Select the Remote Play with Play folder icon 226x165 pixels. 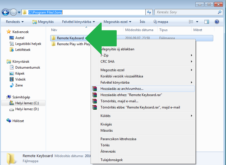coord(54,44)
